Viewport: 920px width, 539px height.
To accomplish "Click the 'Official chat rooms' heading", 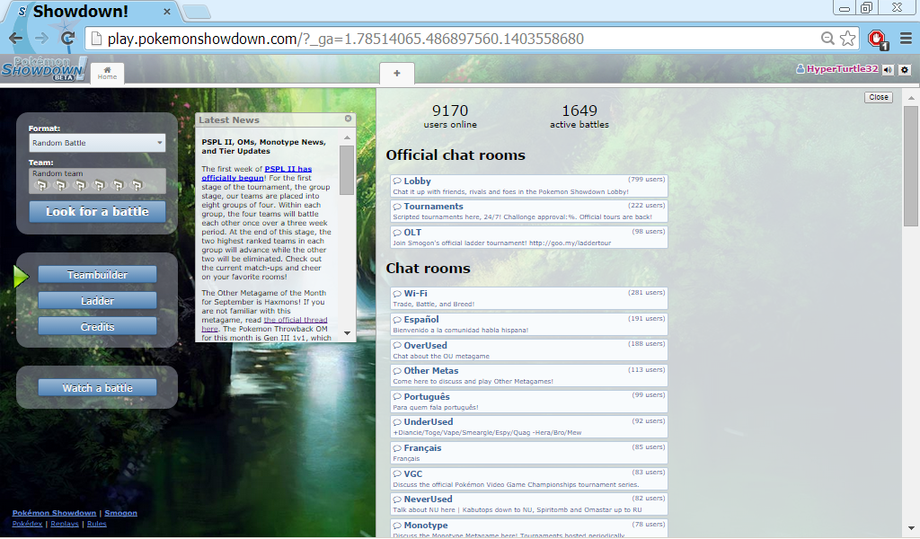I will [x=456, y=155].
